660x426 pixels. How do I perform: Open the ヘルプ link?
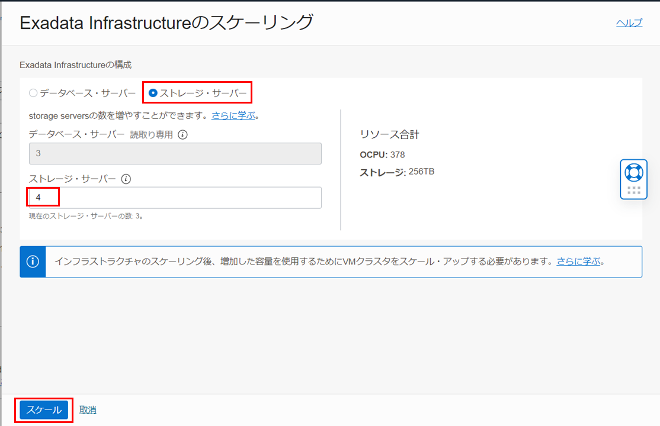click(x=629, y=22)
